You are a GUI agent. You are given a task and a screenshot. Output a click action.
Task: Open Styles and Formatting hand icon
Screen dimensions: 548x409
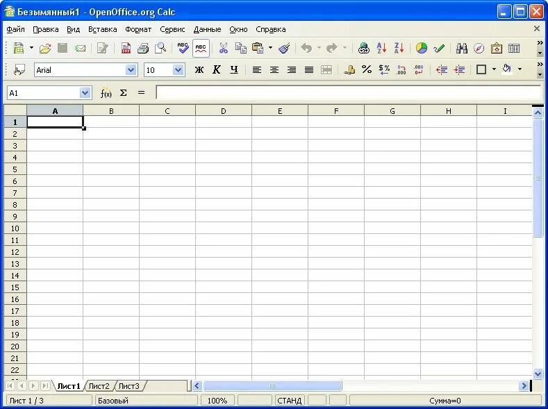coord(19,70)
